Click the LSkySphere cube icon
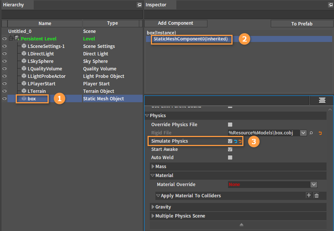Image resolution: width=334 pixels, height=231 pixels. [24, 61]
